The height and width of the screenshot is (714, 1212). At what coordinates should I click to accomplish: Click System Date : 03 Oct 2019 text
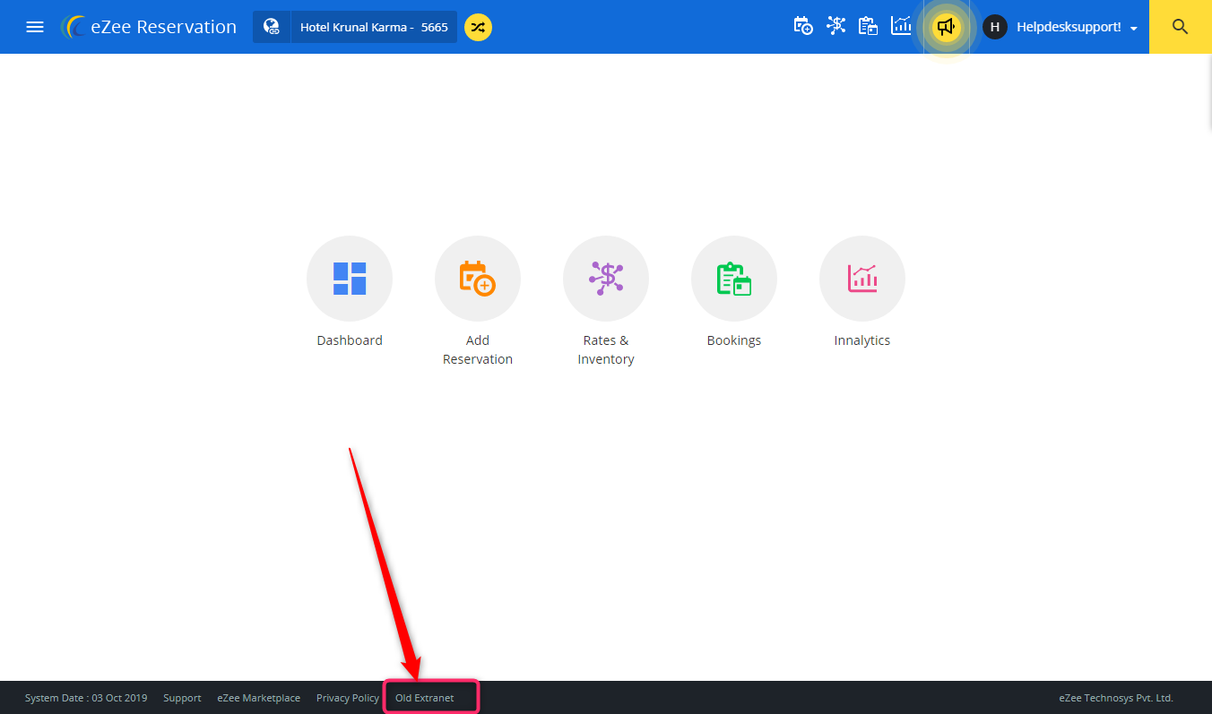tap(86, 698)
